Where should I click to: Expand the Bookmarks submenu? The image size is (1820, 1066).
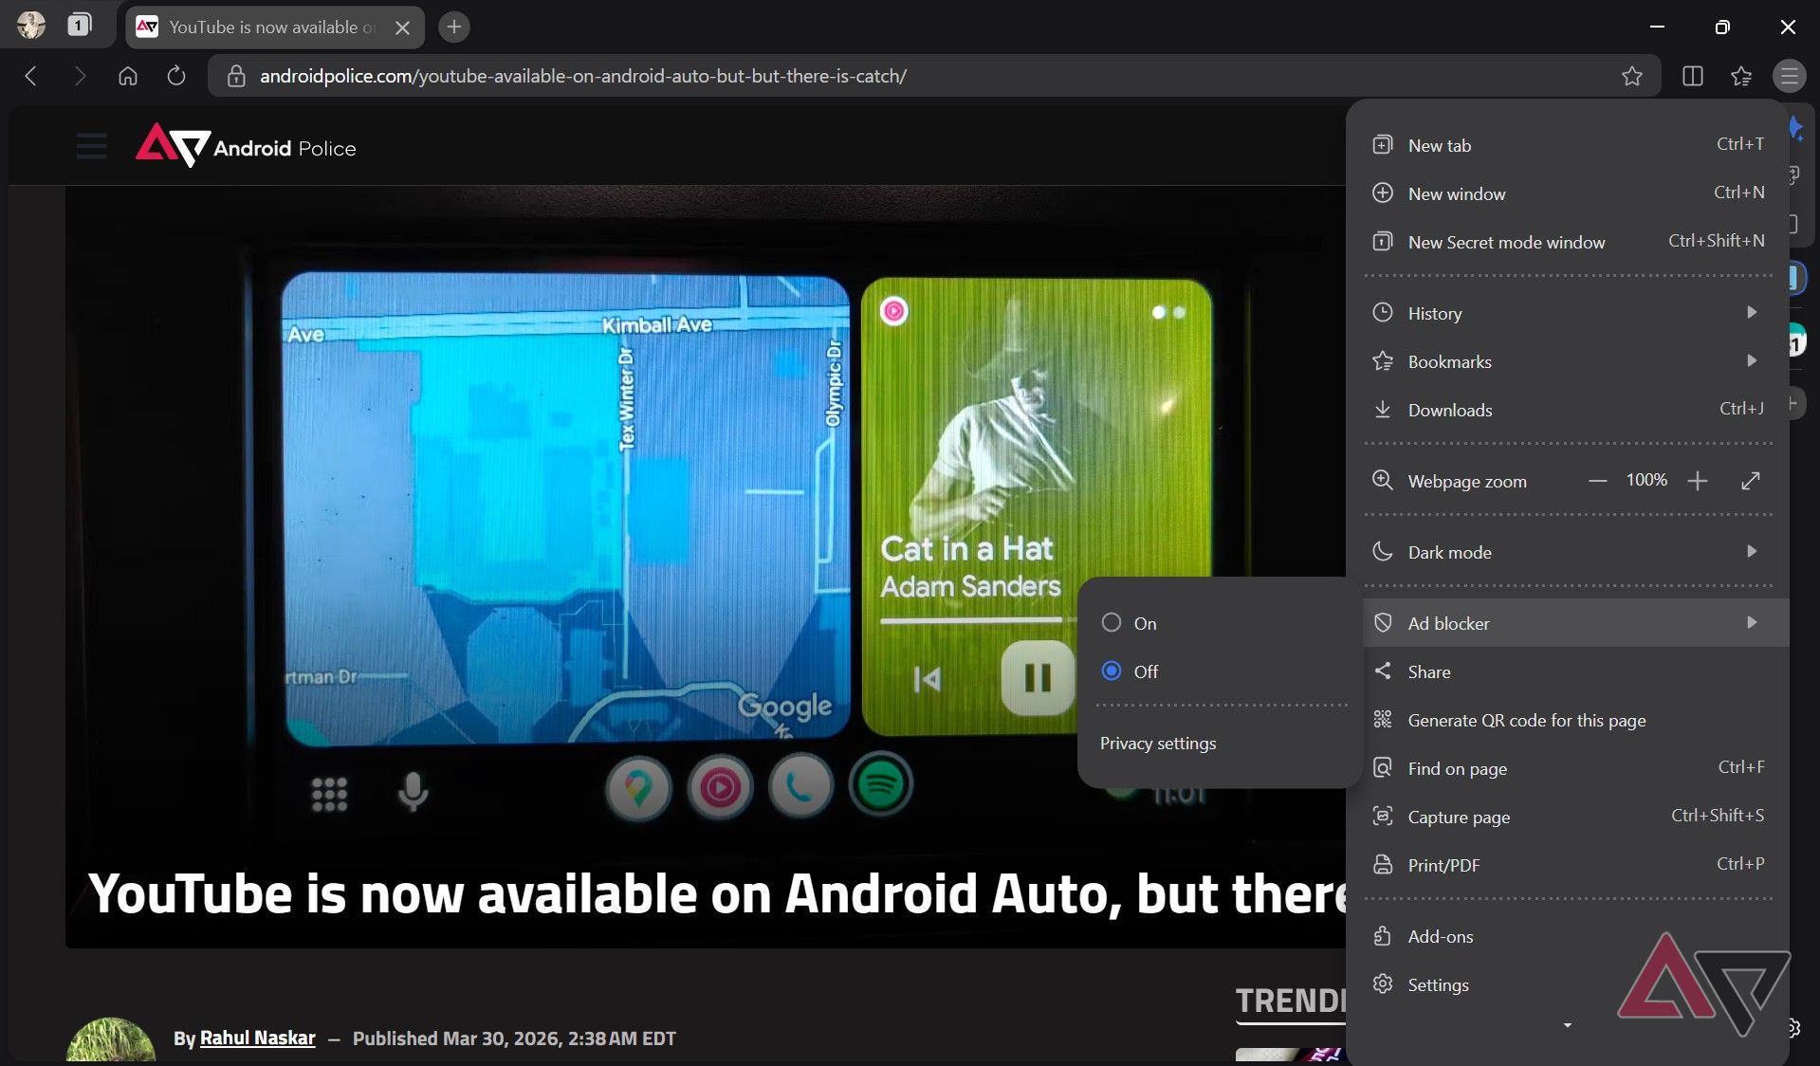pos(1568,361)
